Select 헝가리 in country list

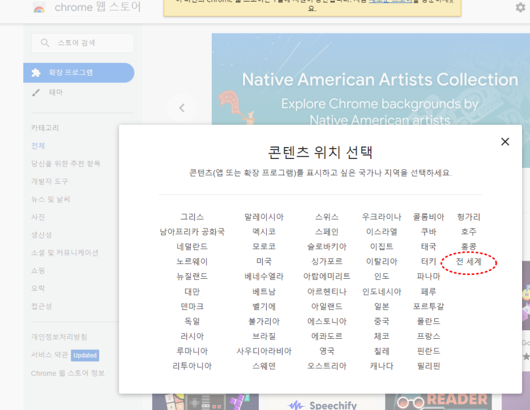(x=468, y=217)
